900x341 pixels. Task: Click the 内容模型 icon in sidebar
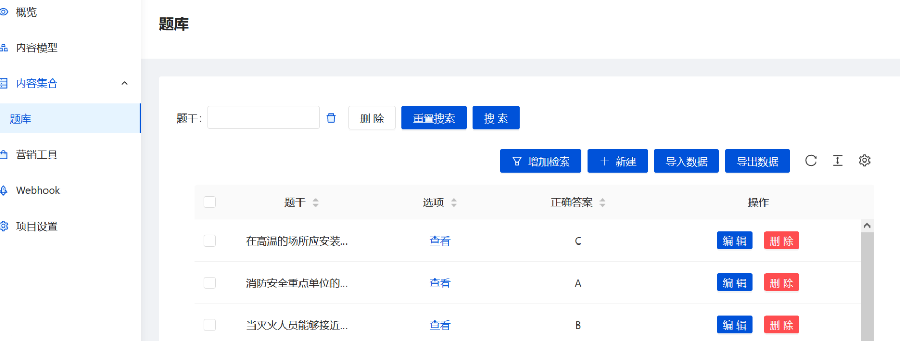(4, 47)
